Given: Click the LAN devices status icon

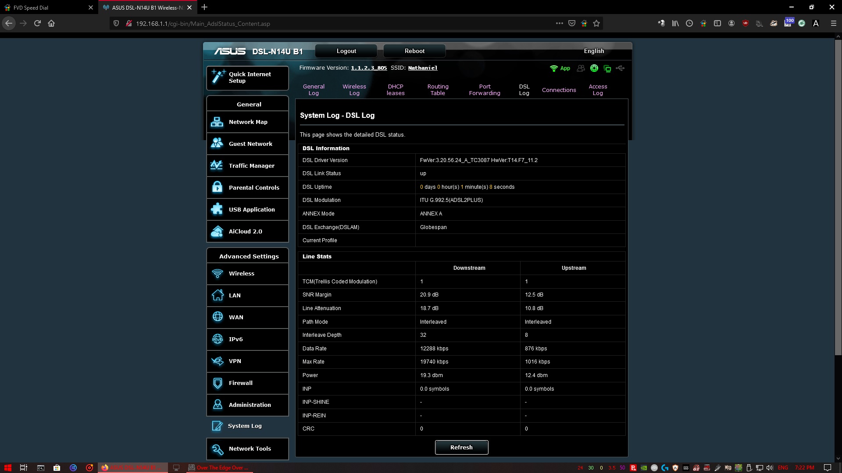Looking at the screenshot, I should point(607,68).
